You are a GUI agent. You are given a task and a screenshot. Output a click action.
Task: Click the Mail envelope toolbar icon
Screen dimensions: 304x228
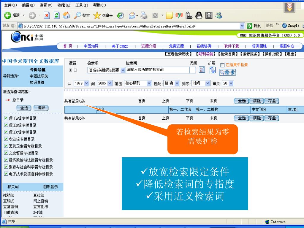click(132, 15)
